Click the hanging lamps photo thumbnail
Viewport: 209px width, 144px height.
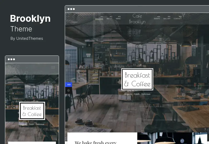tap(172, 138)
